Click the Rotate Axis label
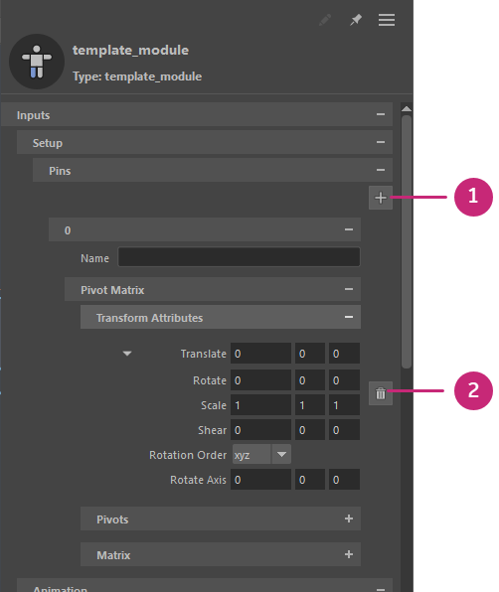Screen dimensions: 499x592 point(198,480)
